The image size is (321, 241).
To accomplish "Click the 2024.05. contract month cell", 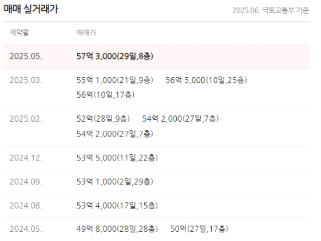I will coord(26,229).
